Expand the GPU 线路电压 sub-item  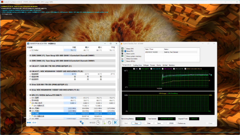(30, 105)
